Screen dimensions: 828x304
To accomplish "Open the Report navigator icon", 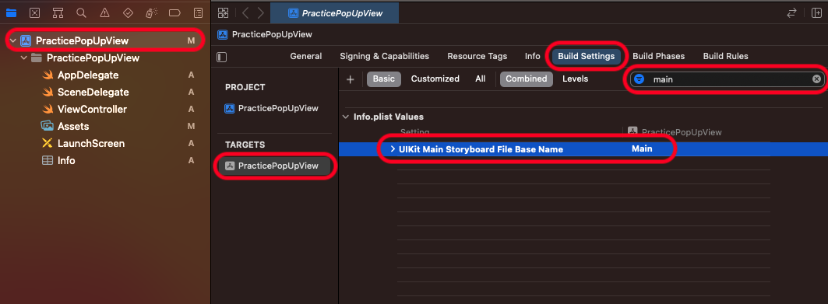I will (x=198, y=12).
